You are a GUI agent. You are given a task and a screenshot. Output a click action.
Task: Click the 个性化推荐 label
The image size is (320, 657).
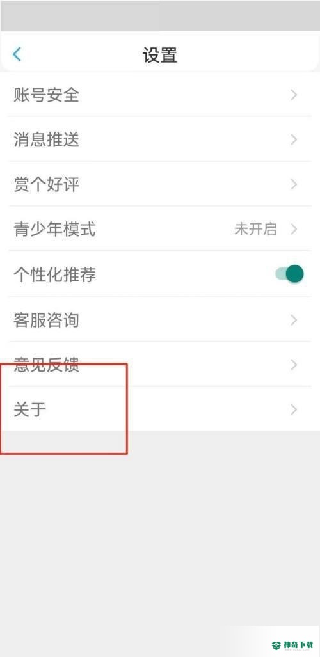tap(55, 274)
